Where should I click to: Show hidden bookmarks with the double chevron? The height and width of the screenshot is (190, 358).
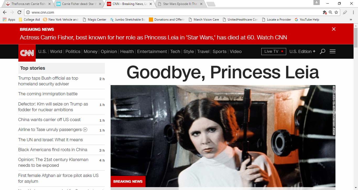click(x=351, y=20)
